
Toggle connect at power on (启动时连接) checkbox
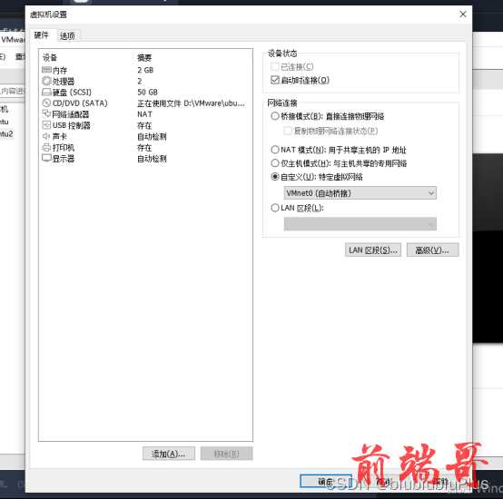click(274, 80)
